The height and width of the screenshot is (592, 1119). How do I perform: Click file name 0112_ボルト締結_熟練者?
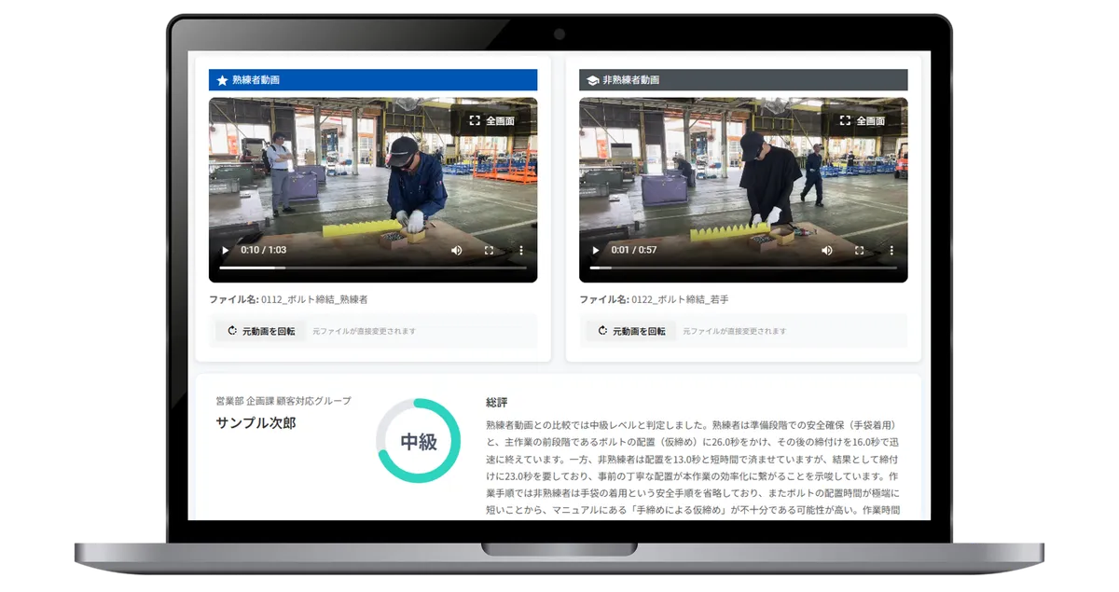314,300
